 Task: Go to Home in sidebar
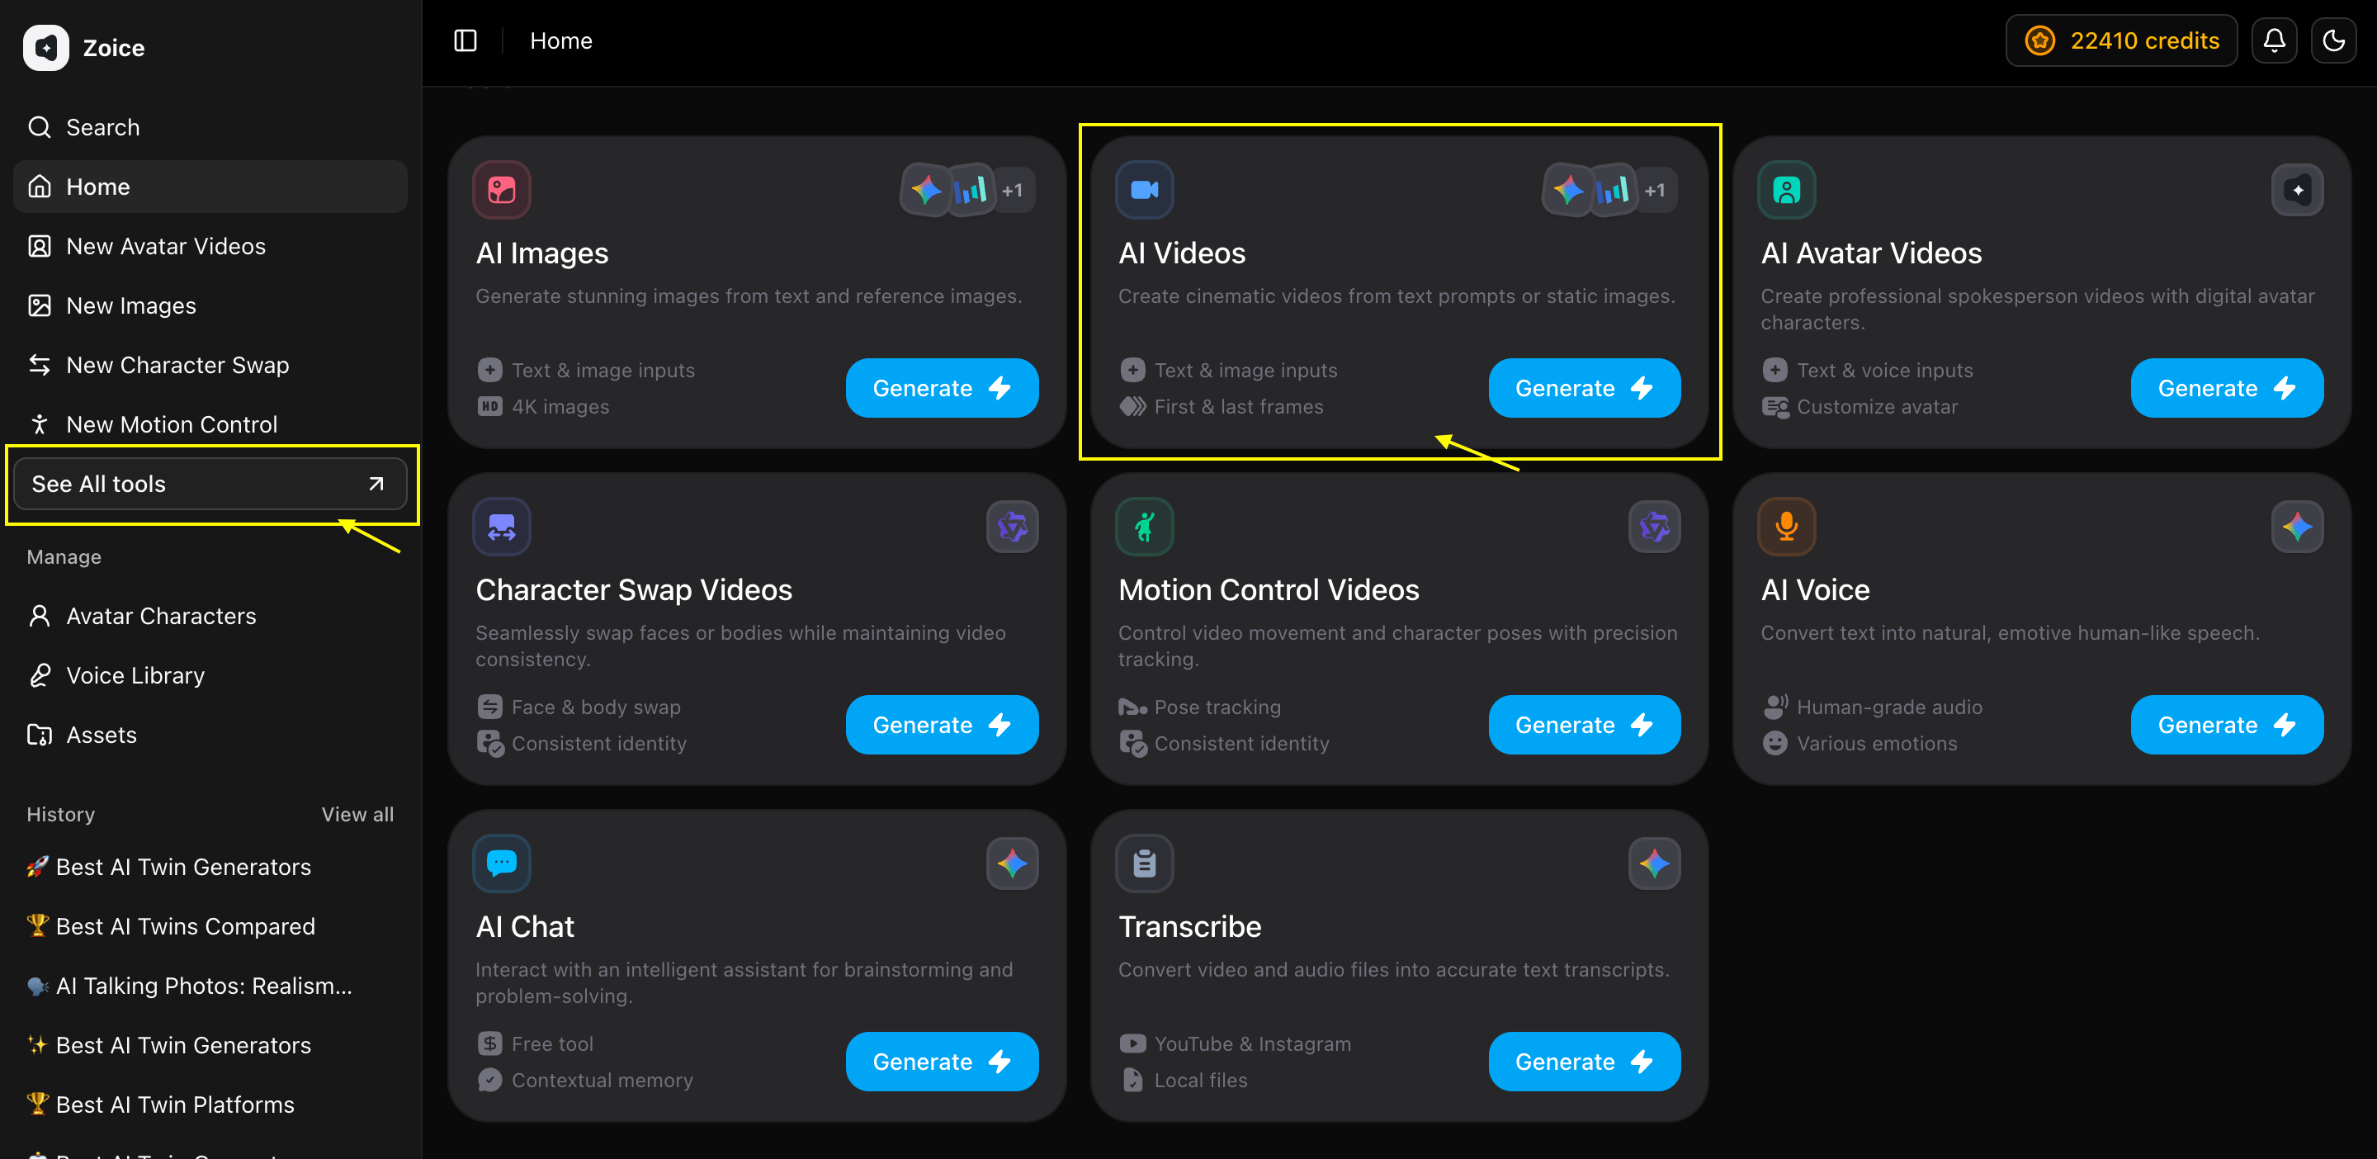[210, 187]
